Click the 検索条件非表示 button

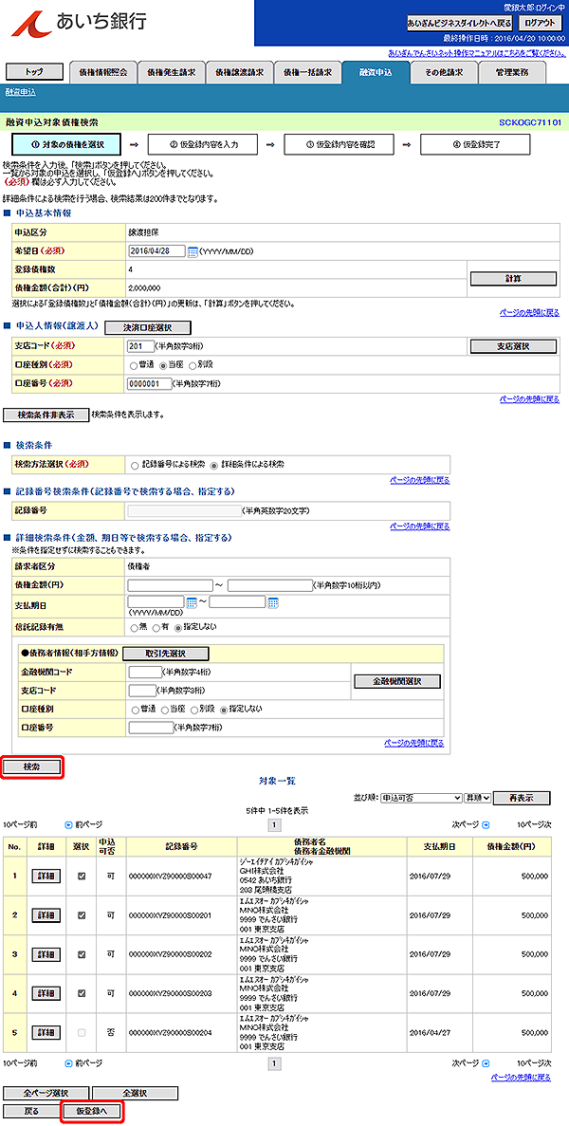(x=46, y=415)
